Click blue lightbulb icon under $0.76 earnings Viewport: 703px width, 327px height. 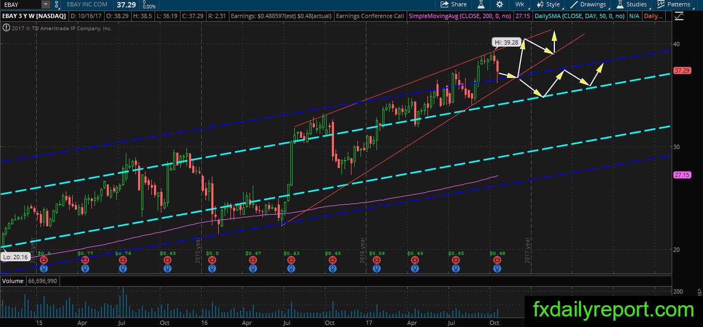(123, 268)
